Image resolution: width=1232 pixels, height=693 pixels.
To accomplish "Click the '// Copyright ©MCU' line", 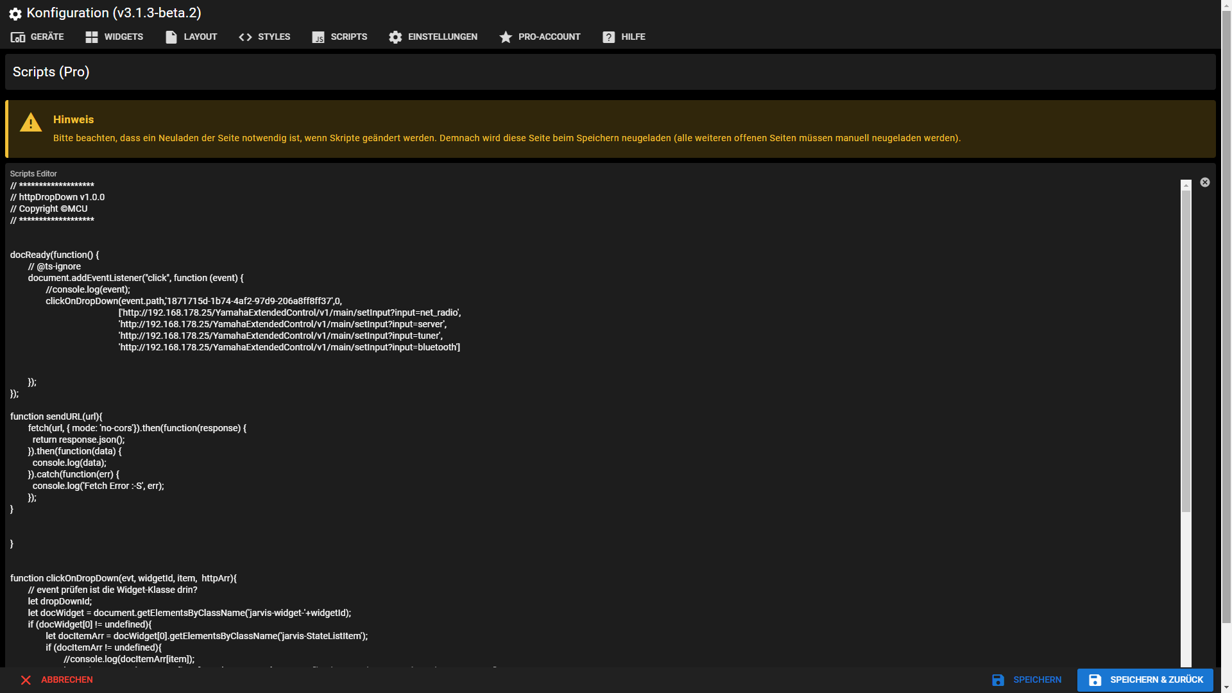I will click(49, 209).
